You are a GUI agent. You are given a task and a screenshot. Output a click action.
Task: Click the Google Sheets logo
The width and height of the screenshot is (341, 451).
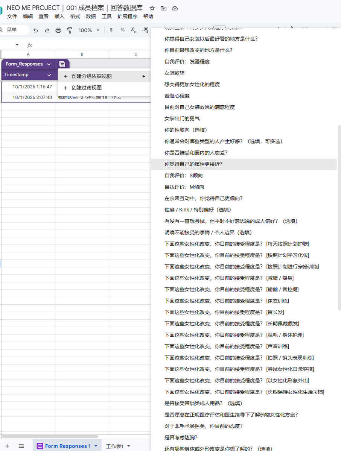point(1,11)
